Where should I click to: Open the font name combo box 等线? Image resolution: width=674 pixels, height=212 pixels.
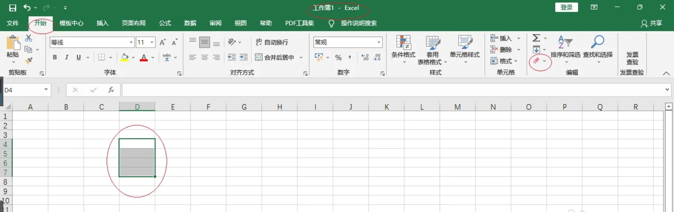(92, 42)
